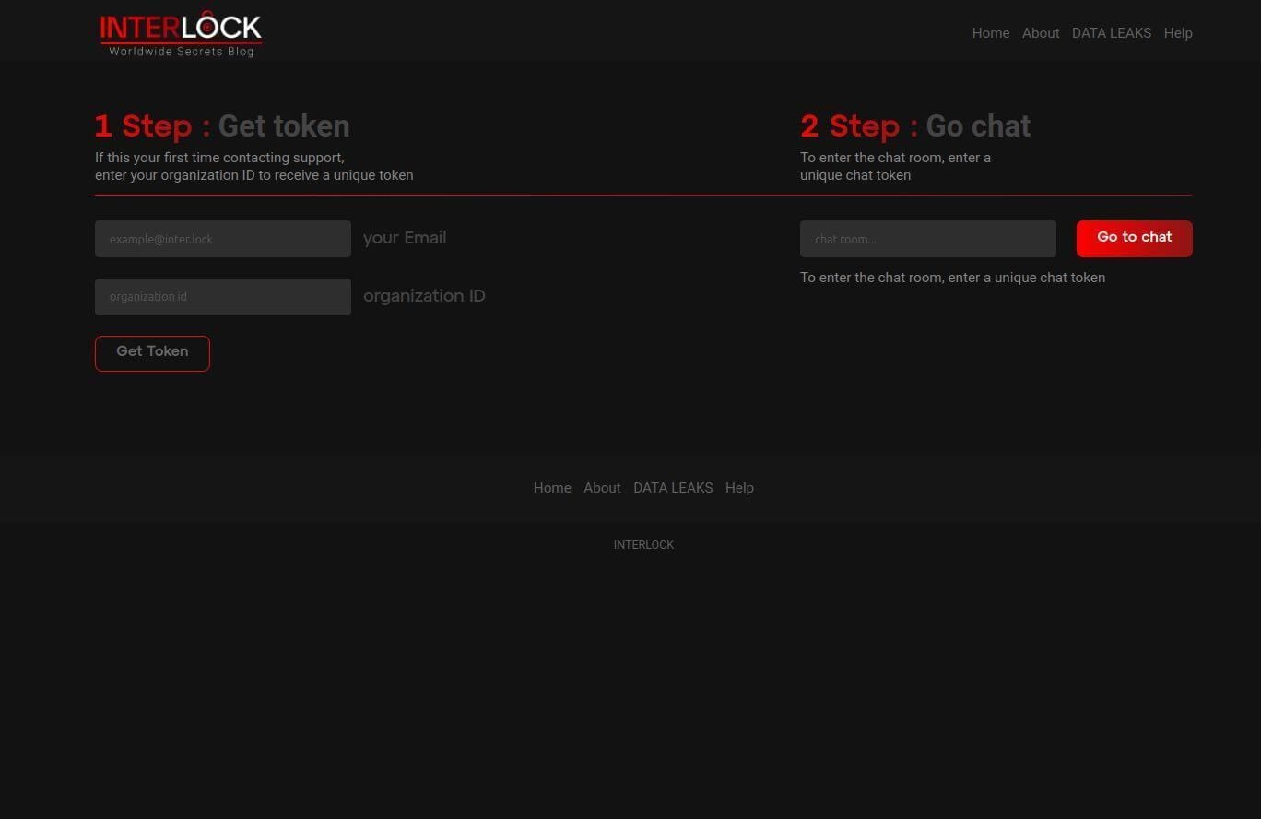The width and height of the screenshot is (1261, 819).
Task: Open Help from the footer links
Action: (739, 488)
